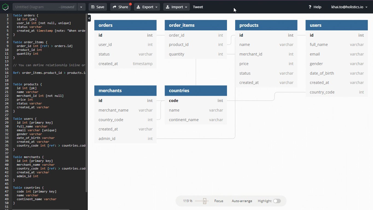Viewport: 373px width, 210px height.
Task: Select the orders table header
Action: (125, 25)
